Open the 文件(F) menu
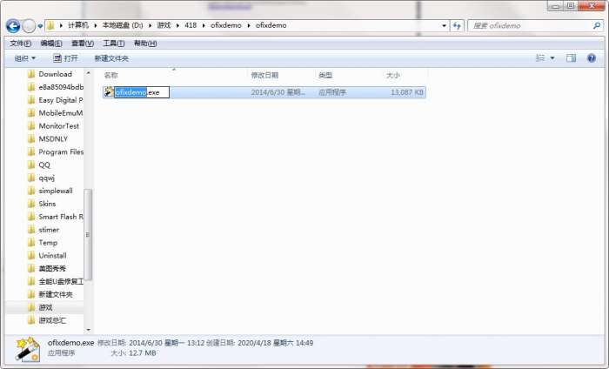Screen dimensions: 609x369 21,44
